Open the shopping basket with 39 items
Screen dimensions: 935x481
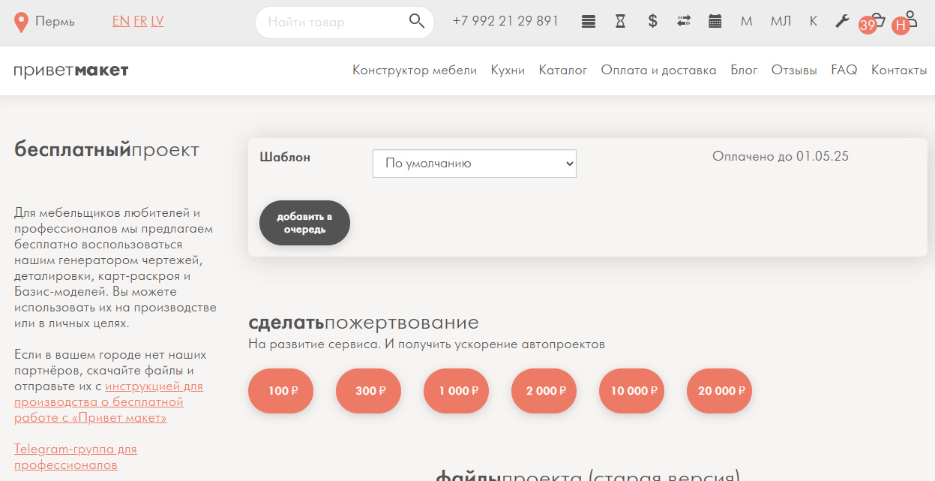pos(876,21)
